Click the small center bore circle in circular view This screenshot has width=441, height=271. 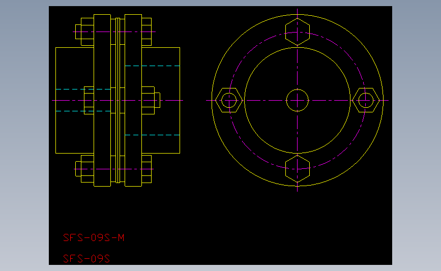[x=298, y=100]
